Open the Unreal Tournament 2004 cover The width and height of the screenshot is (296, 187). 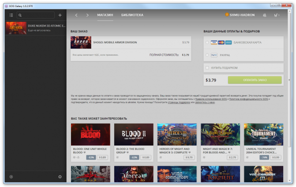263,134
